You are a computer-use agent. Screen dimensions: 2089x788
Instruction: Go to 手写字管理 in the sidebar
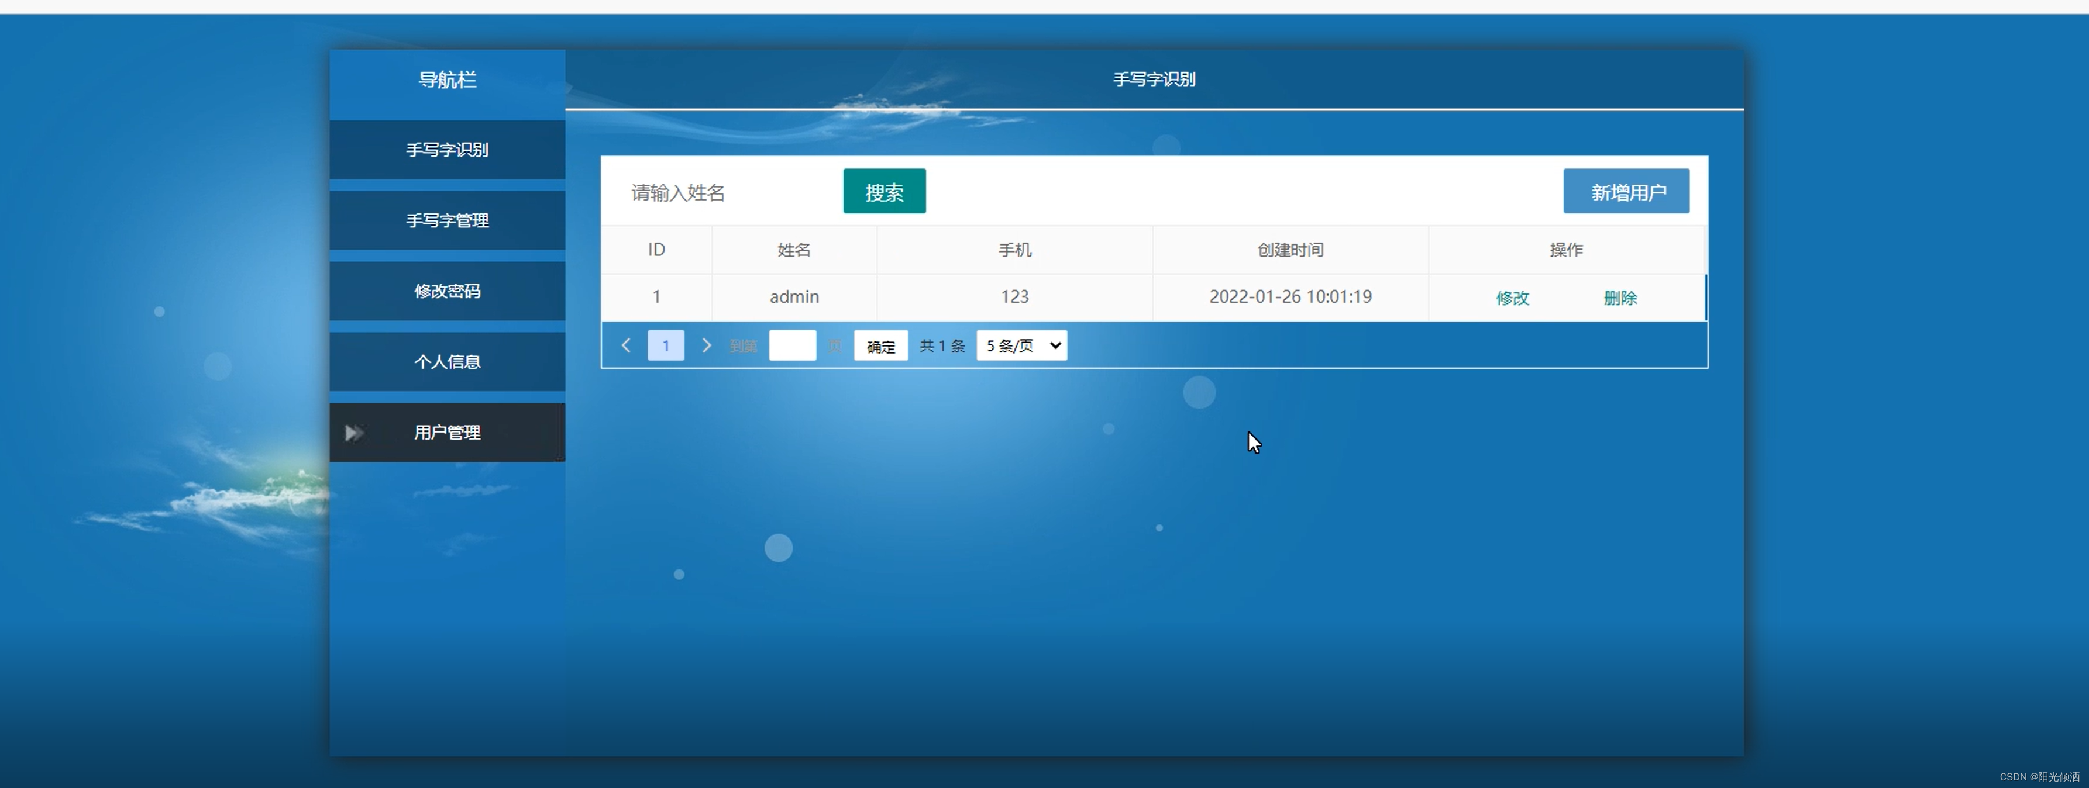(447, 220)
